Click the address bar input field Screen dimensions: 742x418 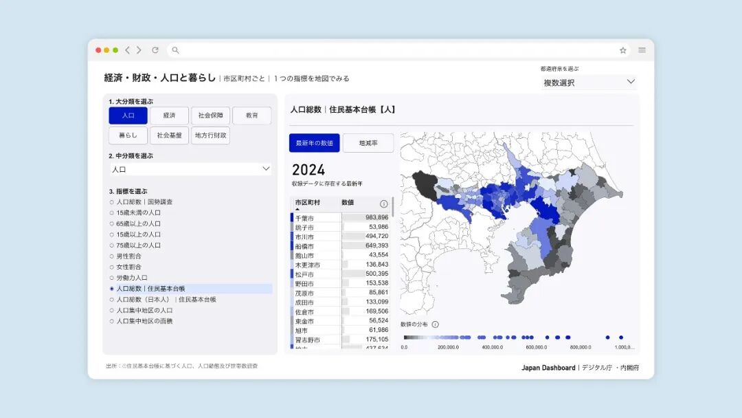pos(398,50)
